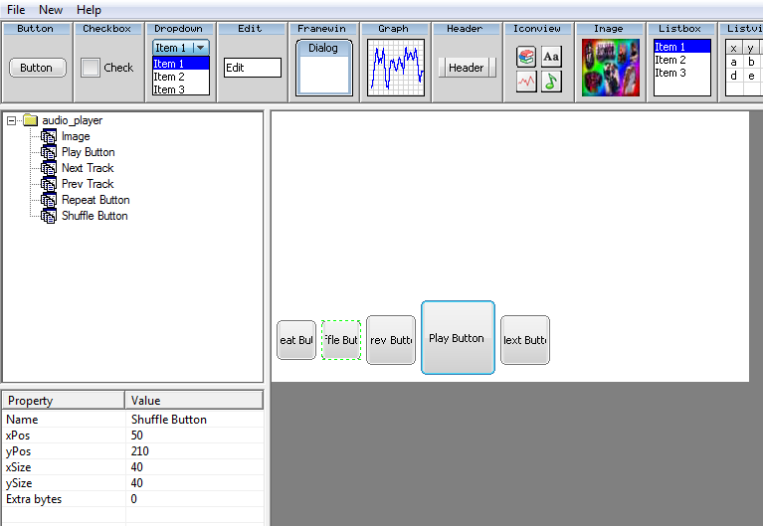The image size is (763, 526).
Task: Click the Aa font icon in Iconview
Action: 551,58
